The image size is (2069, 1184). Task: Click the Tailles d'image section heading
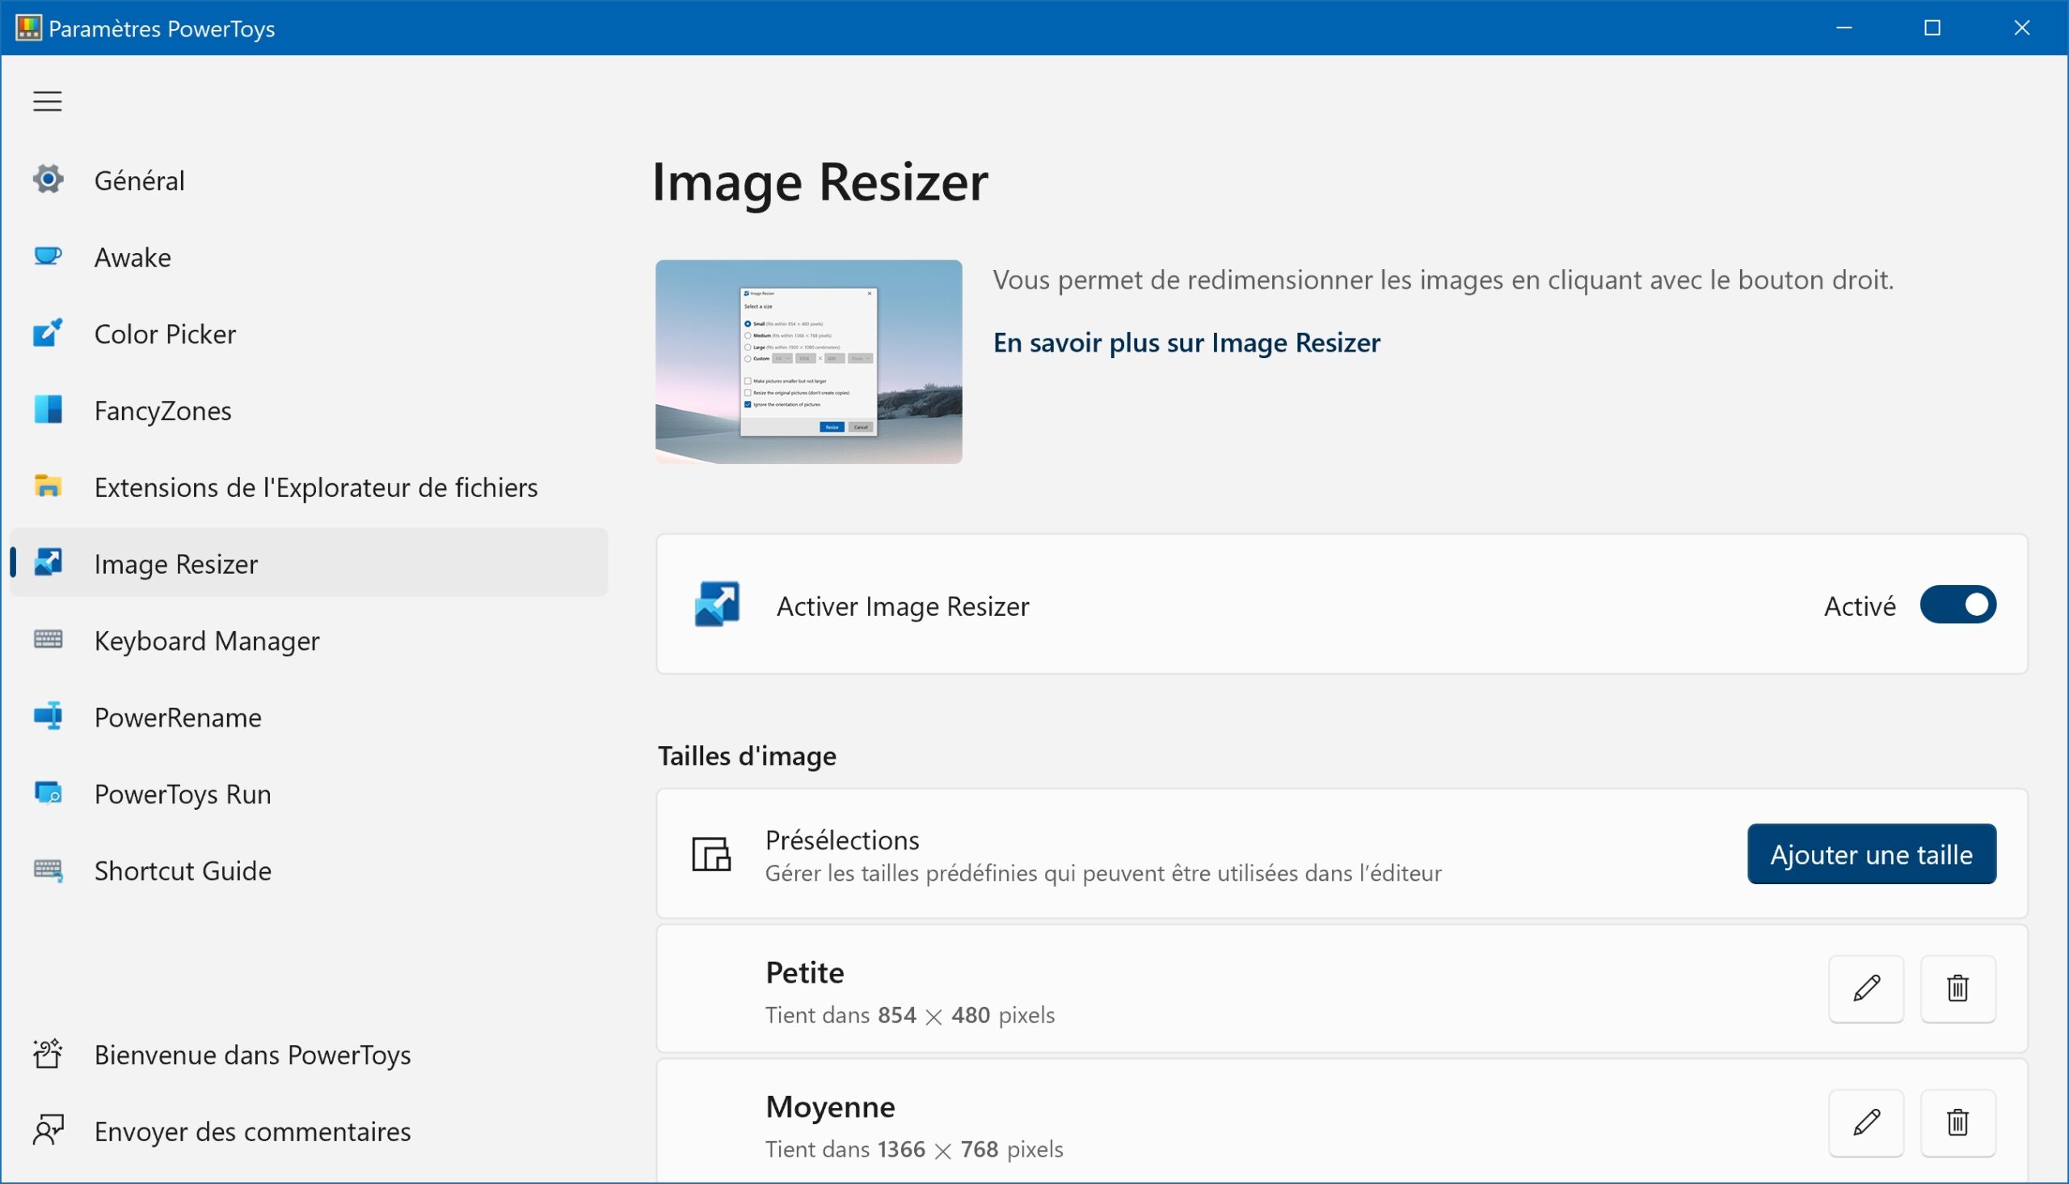click(747, 756)
